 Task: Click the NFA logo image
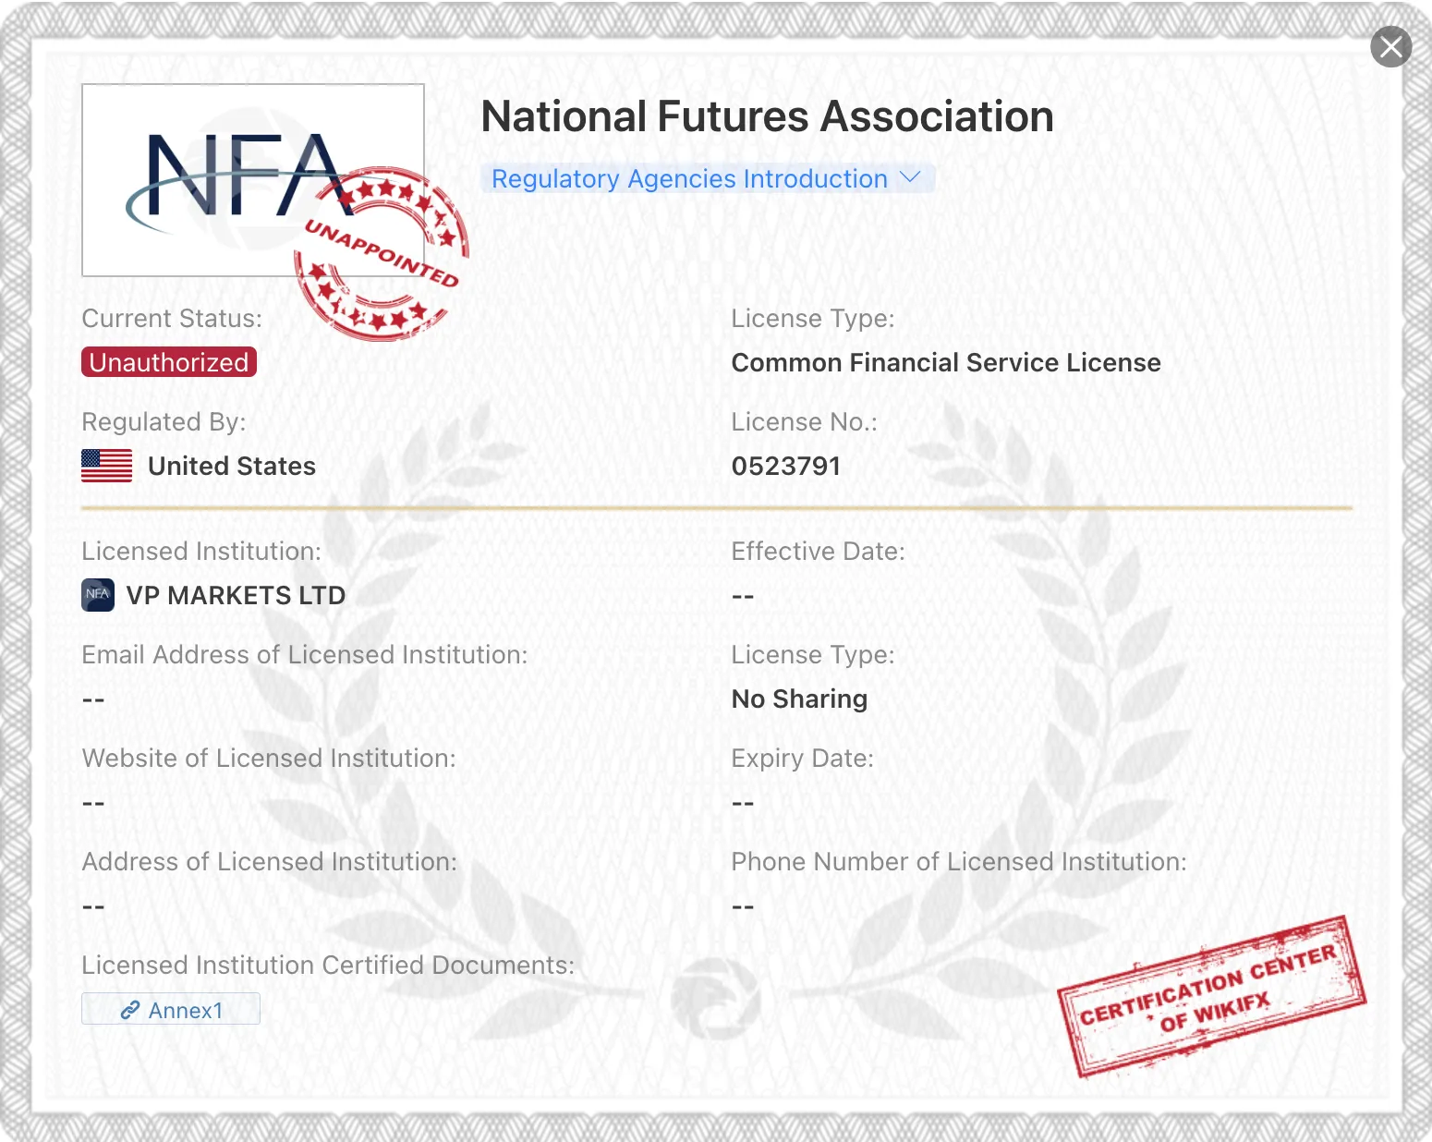tap(253, 180)
